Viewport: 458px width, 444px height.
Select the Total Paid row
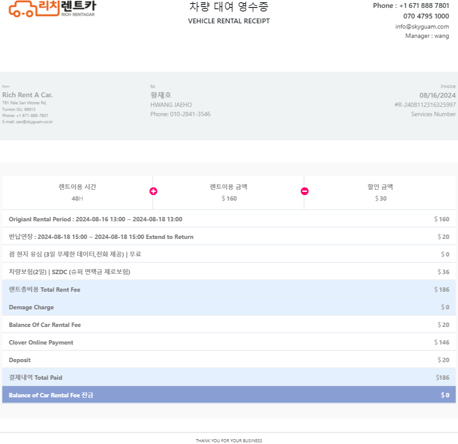[229, 378]
